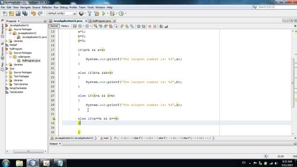The image size is (297, 167).
Task: Click the Redo arrow icon
Action: click(40, 13)
